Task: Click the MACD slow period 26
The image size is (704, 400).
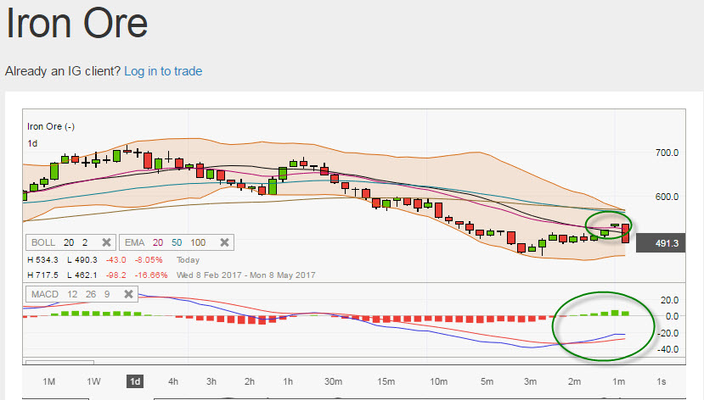Action: [x=91, y=294]
